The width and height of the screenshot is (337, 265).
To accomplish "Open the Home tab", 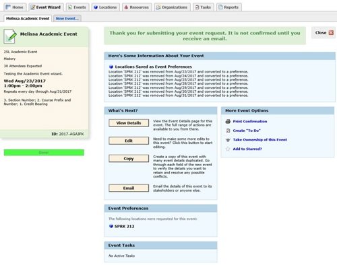I will pos(15,7).
